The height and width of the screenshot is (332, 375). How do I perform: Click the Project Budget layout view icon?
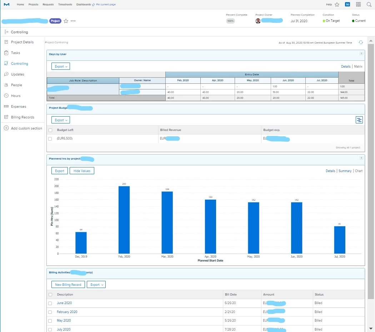[359, 120]
